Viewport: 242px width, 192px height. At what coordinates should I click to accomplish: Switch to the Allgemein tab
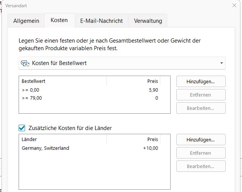coord(26,21)
